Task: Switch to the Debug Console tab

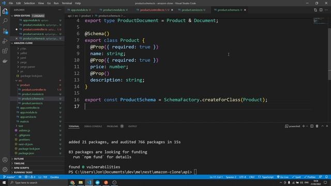Action: point(93,126)
